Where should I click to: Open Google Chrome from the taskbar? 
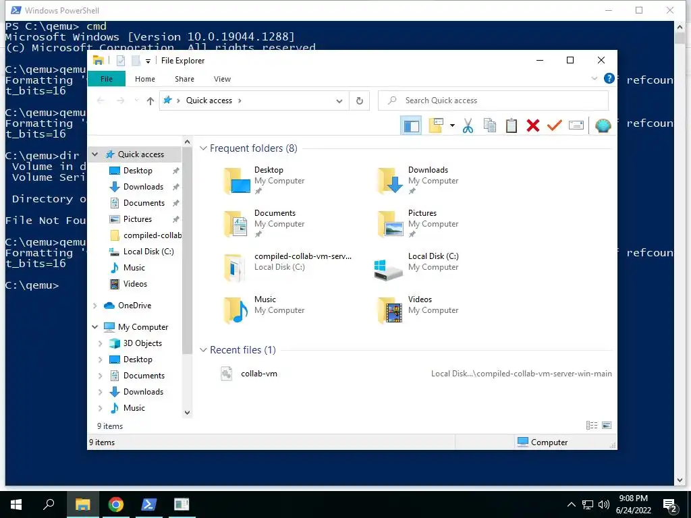pos(116,505)
